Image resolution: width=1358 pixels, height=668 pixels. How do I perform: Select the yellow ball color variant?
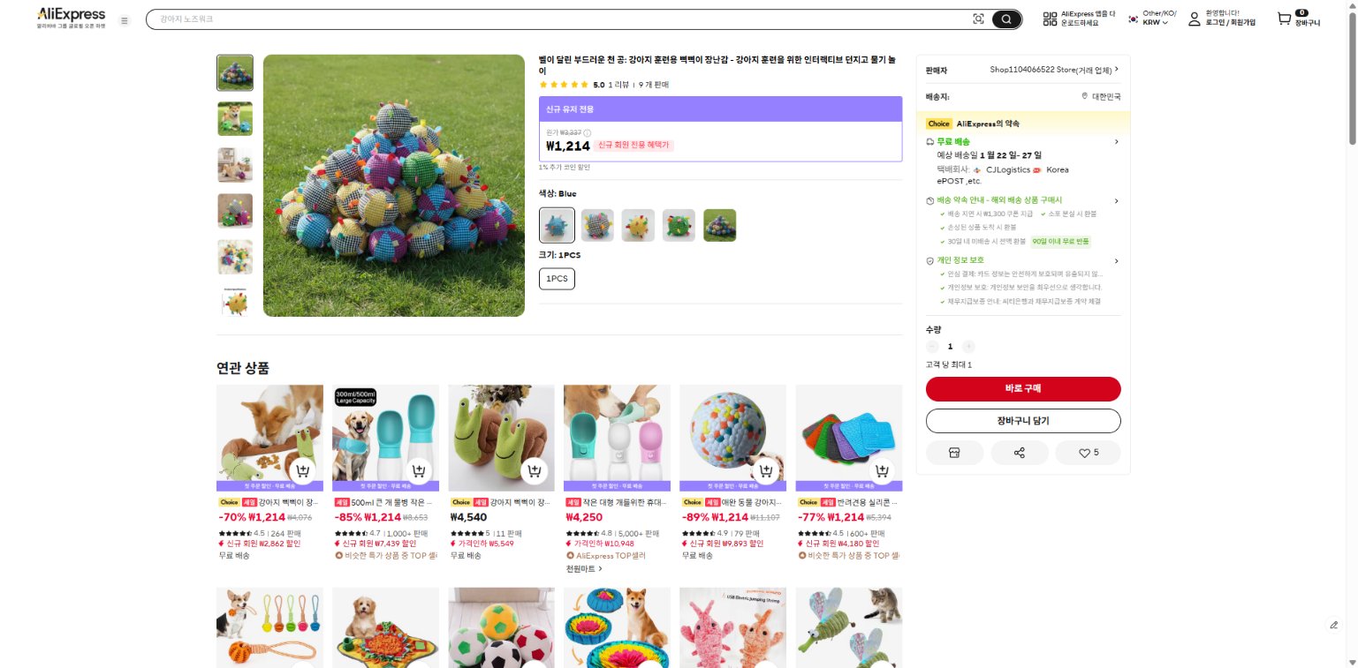pyautogui.click(x=638, y=225)
